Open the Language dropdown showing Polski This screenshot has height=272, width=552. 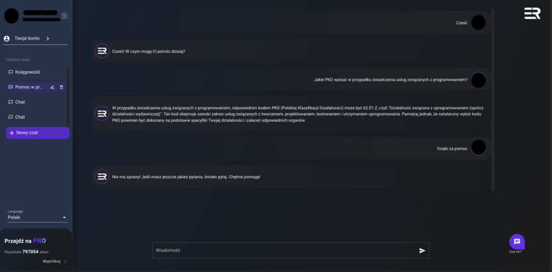[x=37, y=217]
